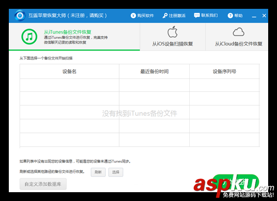Image resolution: width=277 pixels, height=201 pixels.
Task: Open 联系我们 contact option
Action: click(209, 16)
